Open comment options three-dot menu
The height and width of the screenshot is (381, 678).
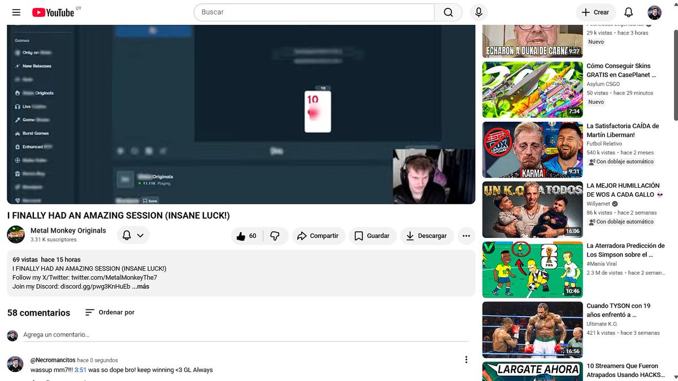466,360
